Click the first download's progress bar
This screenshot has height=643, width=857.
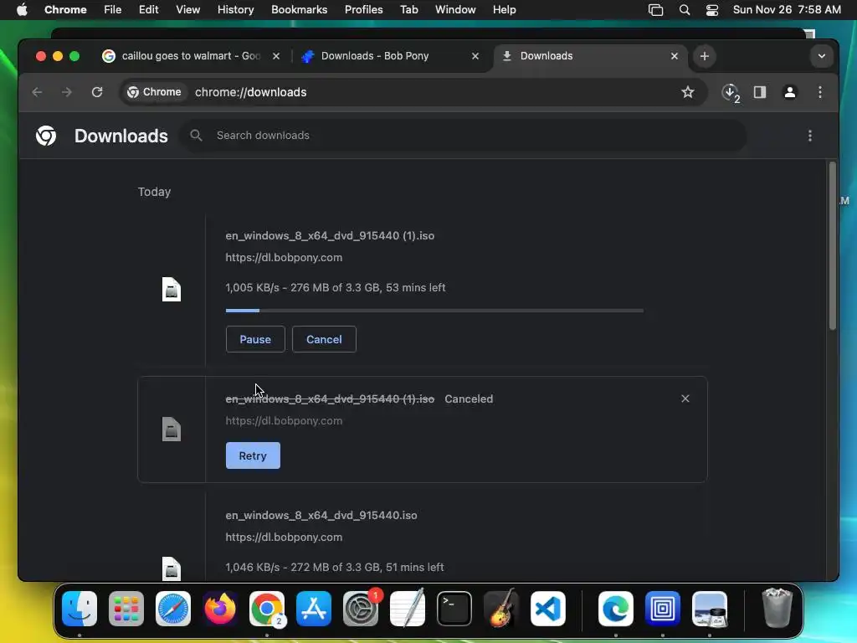pyautogui.click(x=434, y=311)
